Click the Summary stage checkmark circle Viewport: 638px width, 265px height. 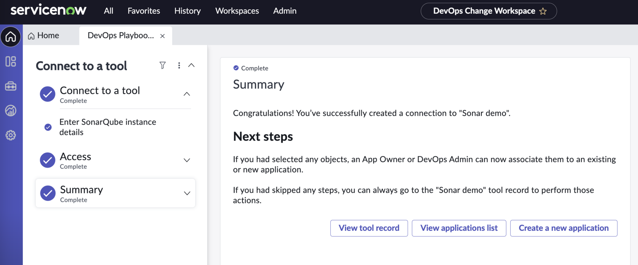click(48, 193)
